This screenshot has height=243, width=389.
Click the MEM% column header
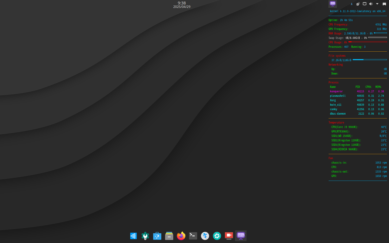tap(378, 87)
